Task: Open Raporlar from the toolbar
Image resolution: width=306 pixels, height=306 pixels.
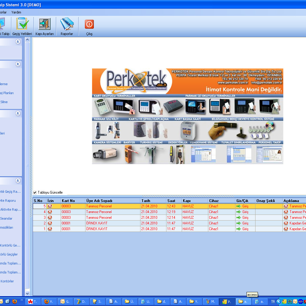Action: (x=67, y=24)
